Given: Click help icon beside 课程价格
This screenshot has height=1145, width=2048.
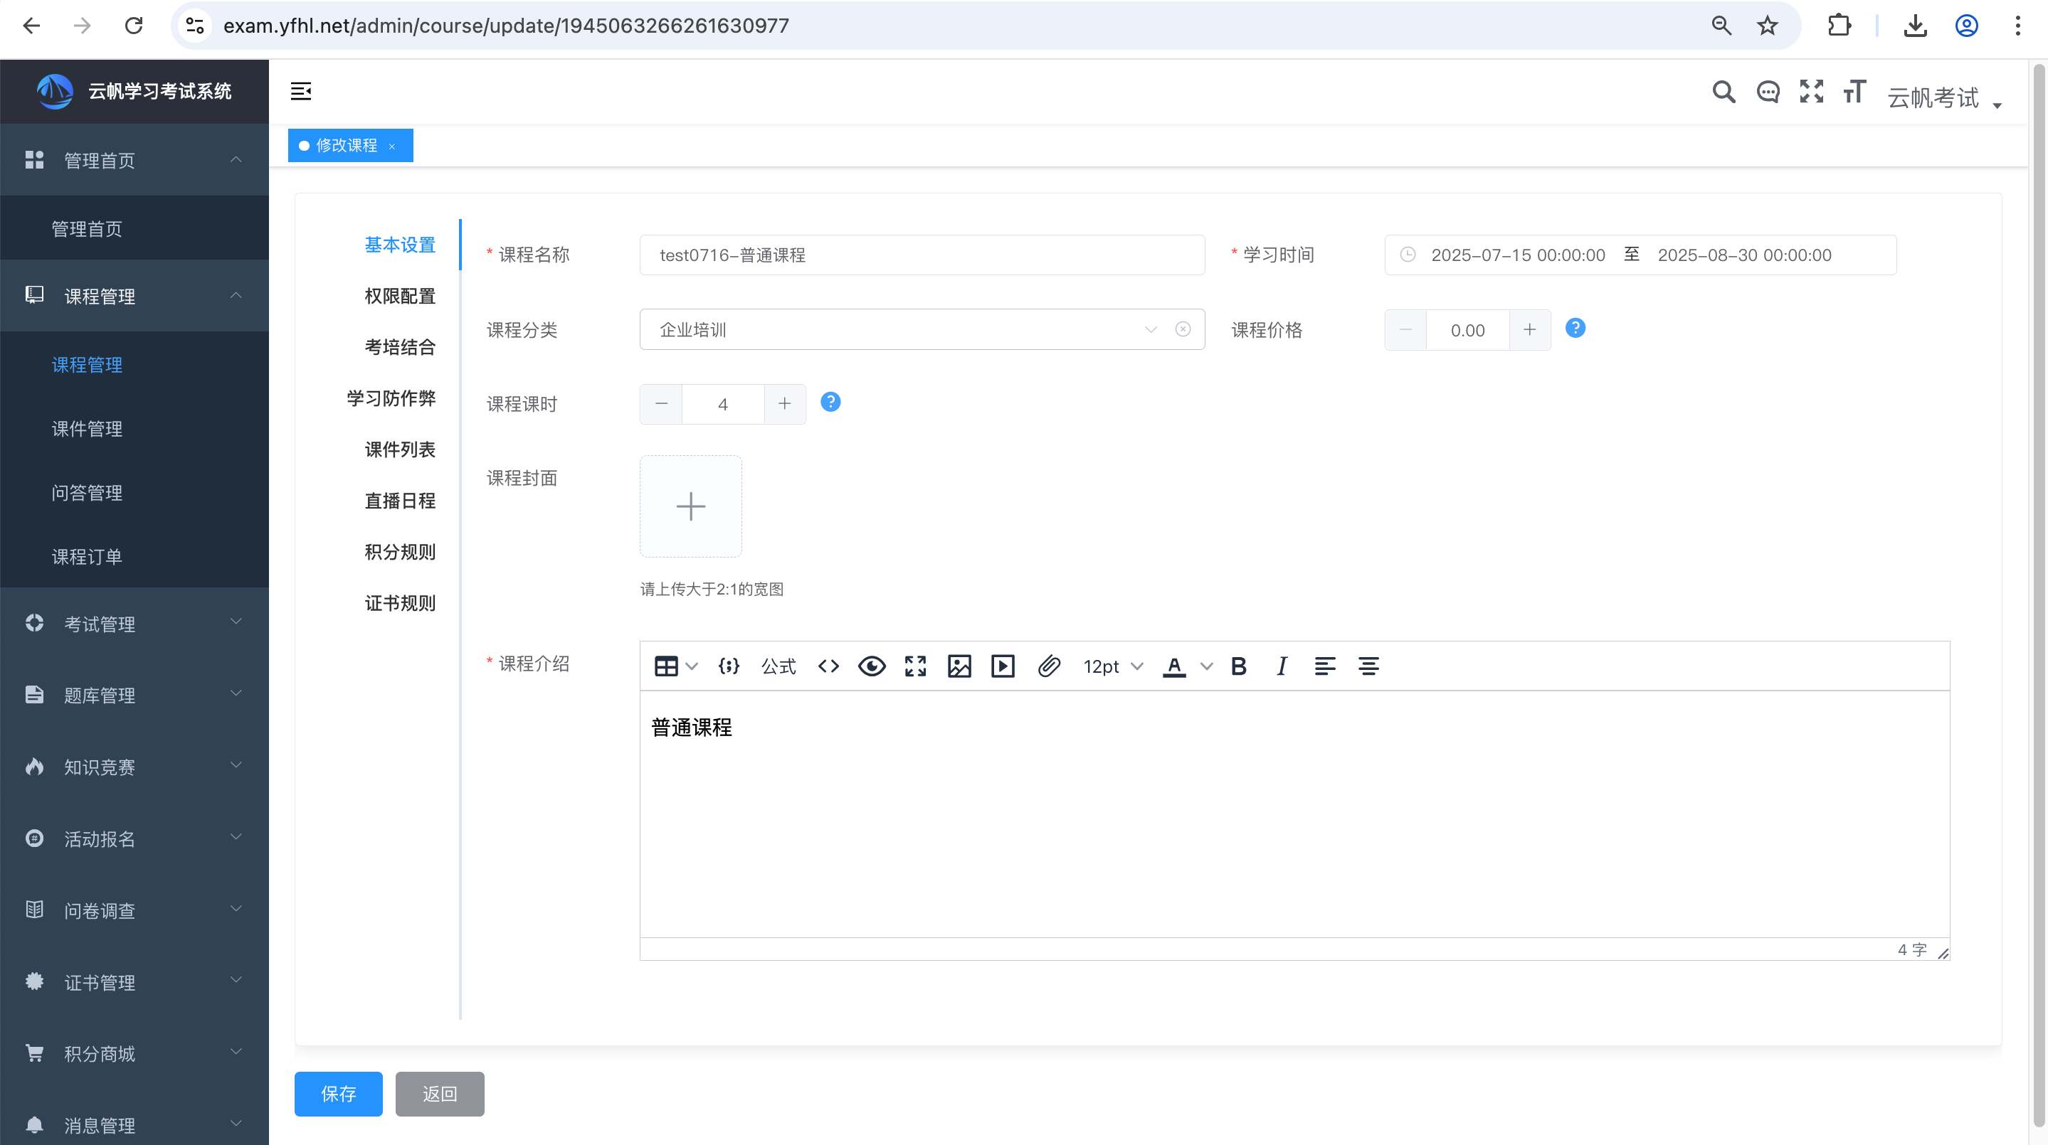Looking at the screenshot, I should 1575,328.
